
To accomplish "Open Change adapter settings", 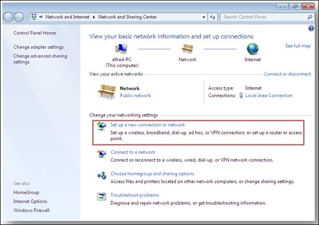I will coord(39,47).
